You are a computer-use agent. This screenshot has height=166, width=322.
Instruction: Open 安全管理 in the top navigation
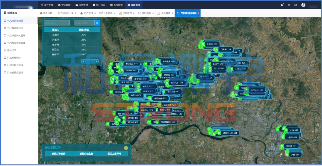(64, 5)
